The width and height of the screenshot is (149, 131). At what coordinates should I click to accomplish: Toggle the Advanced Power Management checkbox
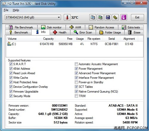coord(76,73)
